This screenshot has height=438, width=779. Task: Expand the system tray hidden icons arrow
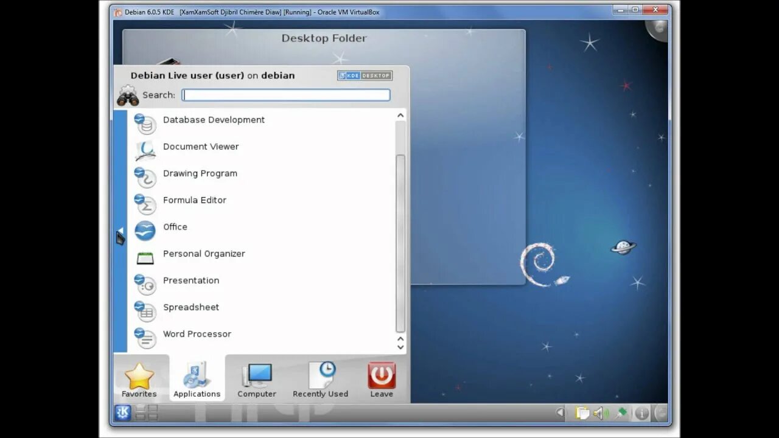[560, 413]
